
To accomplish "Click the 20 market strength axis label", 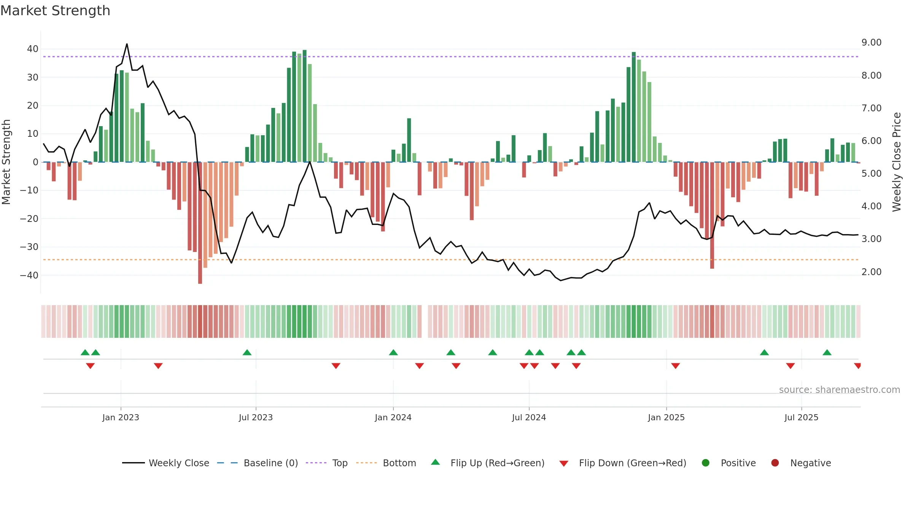I will [x=33, y=105].
